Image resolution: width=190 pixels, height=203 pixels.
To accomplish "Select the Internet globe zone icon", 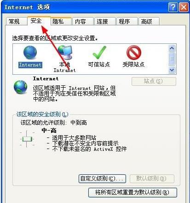I will [30, 53].
